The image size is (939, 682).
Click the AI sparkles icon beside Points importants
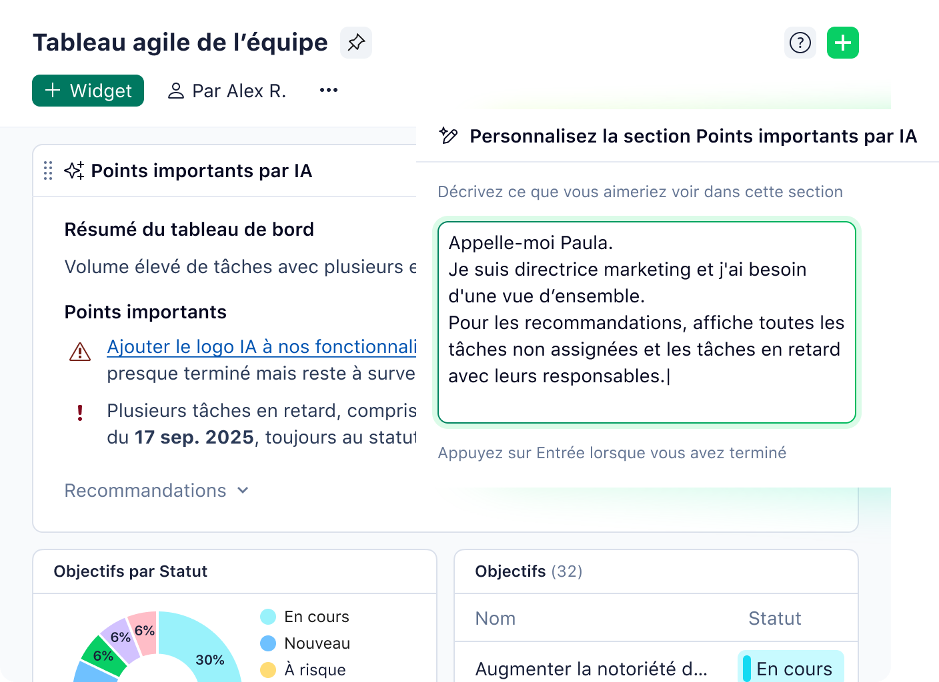[x=74, y=170]
